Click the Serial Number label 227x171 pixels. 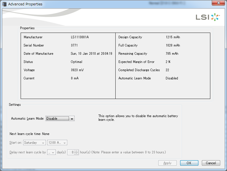(34, 45)
